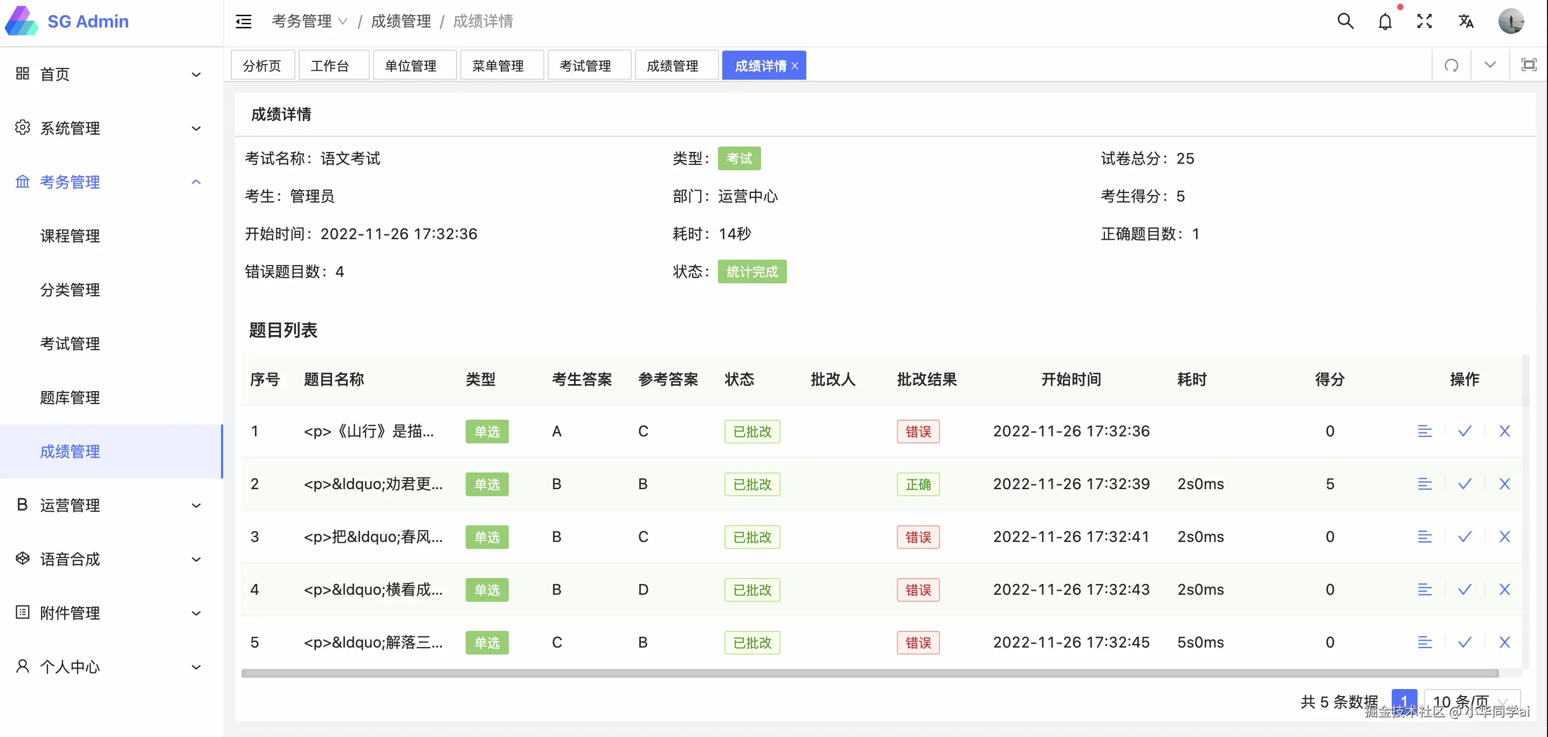The width and height of the screenshot is (1548, 737).
Task: Click the table horizontal scrollbar
Action: tap(869, 673)
